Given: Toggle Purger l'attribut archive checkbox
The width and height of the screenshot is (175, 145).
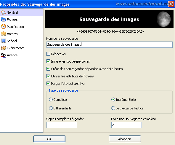Looking at the screenshot, I should tap(48, 84).
